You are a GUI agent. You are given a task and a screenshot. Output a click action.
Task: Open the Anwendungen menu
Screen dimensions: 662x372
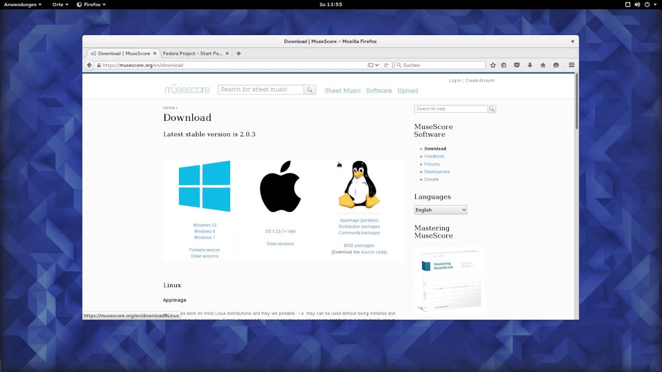23,4
